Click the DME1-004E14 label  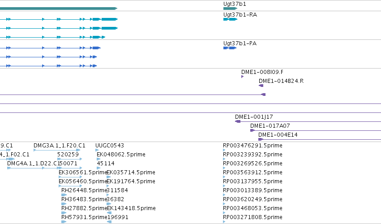[x=278, y=135]
